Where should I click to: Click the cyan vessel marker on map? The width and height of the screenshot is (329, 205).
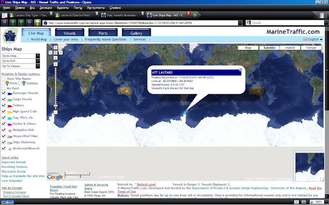pos(185,112)
